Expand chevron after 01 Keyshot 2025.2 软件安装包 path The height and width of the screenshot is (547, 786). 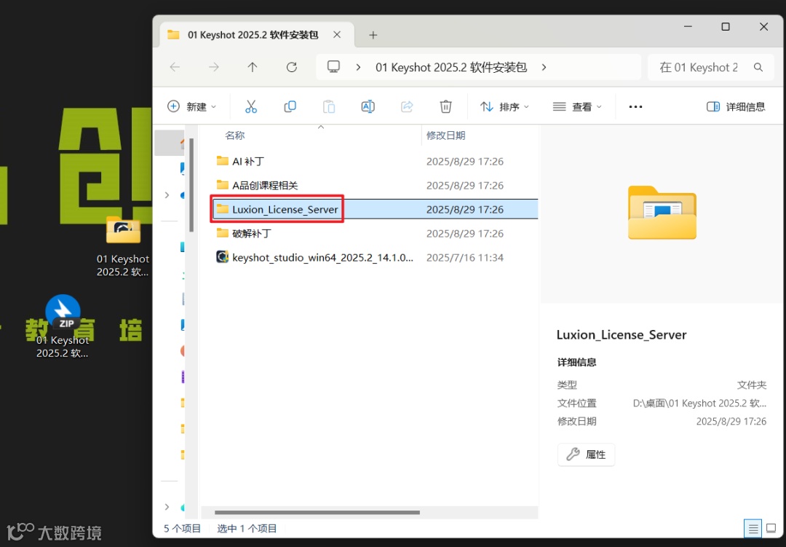click(x=544, y=67)
